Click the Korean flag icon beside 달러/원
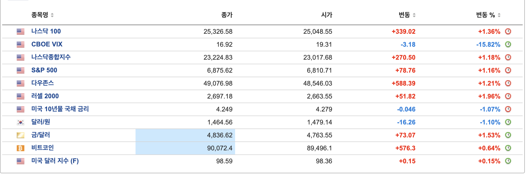The image size is (527, 176). click(21, 122)
